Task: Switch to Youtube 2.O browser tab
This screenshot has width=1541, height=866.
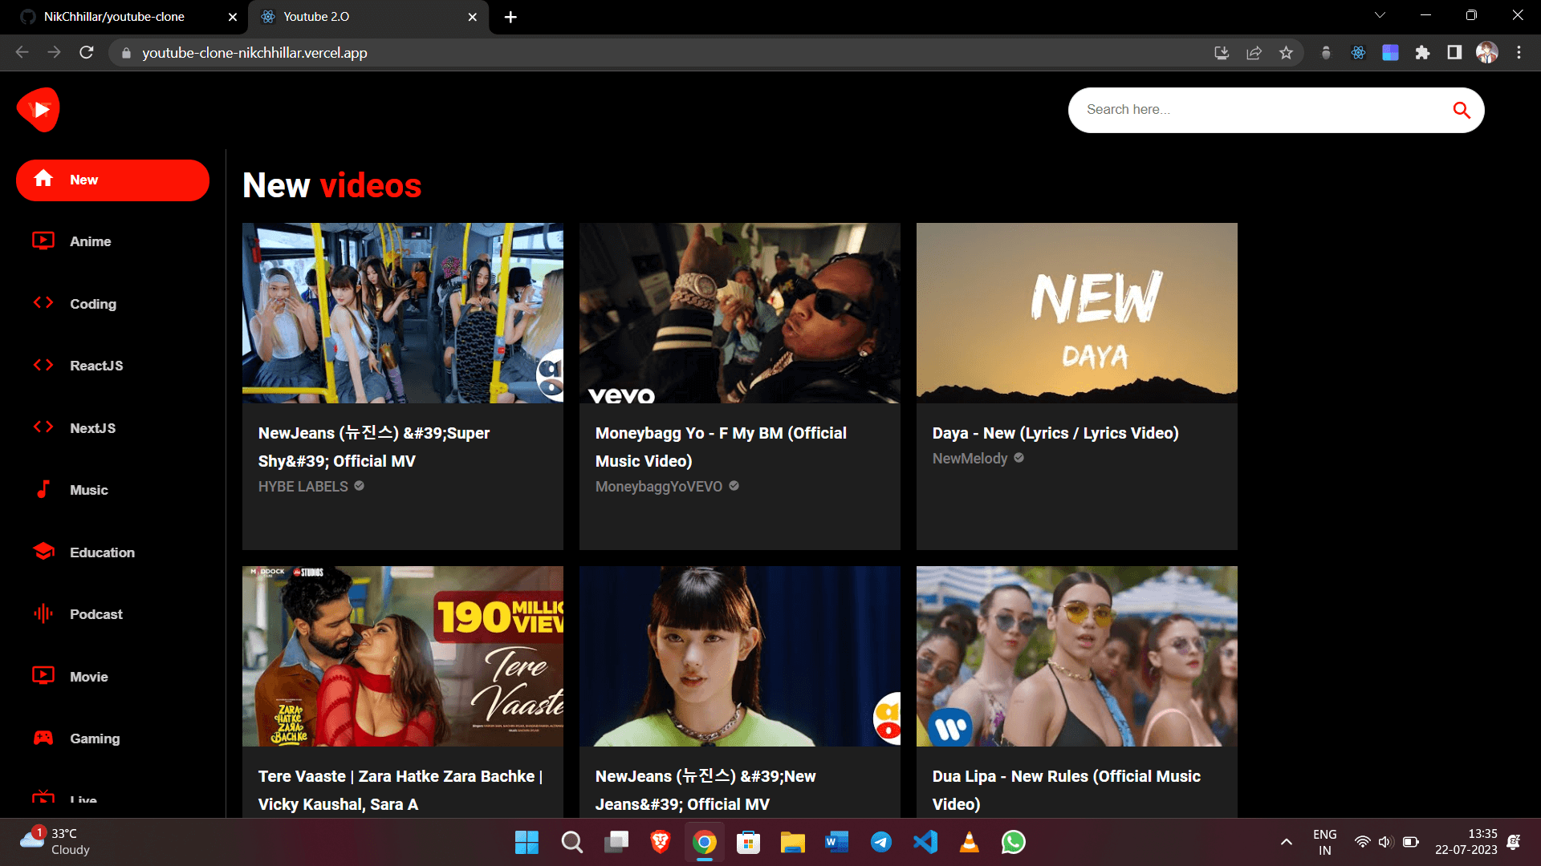Action: click(369, 17)
